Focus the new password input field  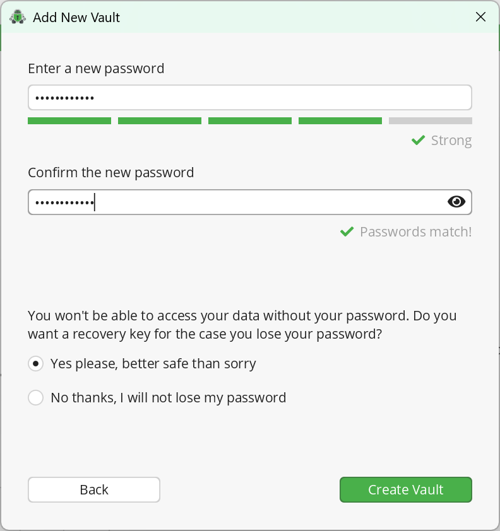click(249, 97)
